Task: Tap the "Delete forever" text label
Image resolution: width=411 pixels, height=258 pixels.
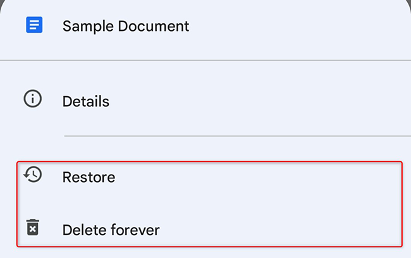Action: [x=111, y=230]
